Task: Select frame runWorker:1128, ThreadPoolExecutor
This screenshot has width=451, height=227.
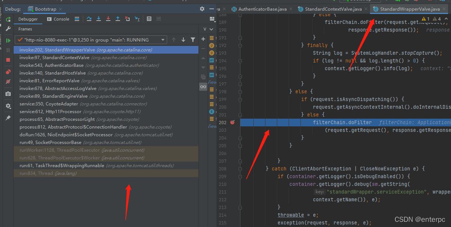Action: point(106,150)
